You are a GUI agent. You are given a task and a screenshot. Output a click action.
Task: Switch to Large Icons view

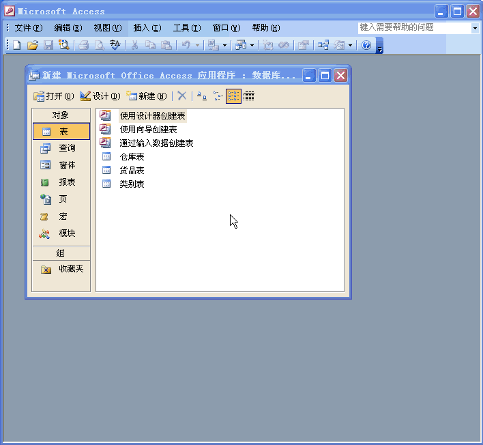(202, 96)
